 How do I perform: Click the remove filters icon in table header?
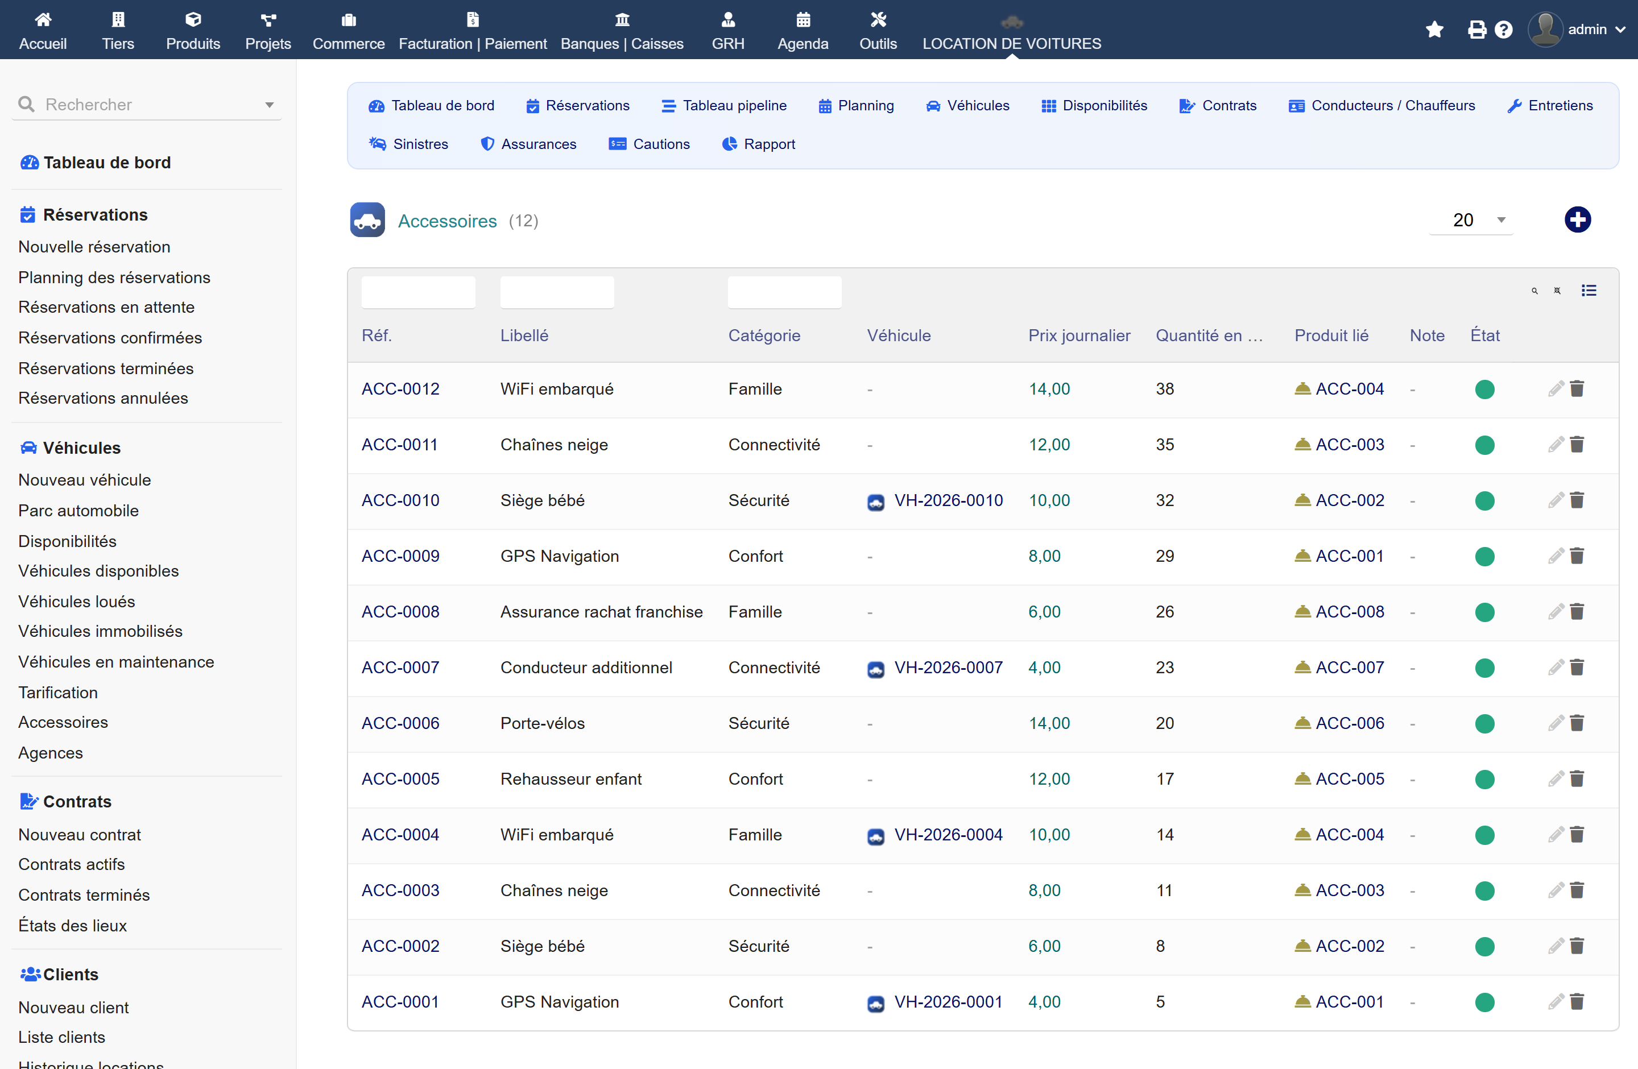click(x=1557, y=291)
